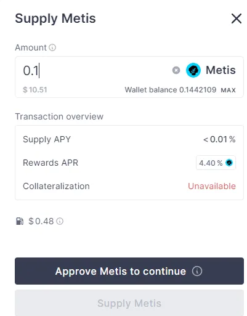
Task: Approve Metis to continue
Action: coord(129,271)
